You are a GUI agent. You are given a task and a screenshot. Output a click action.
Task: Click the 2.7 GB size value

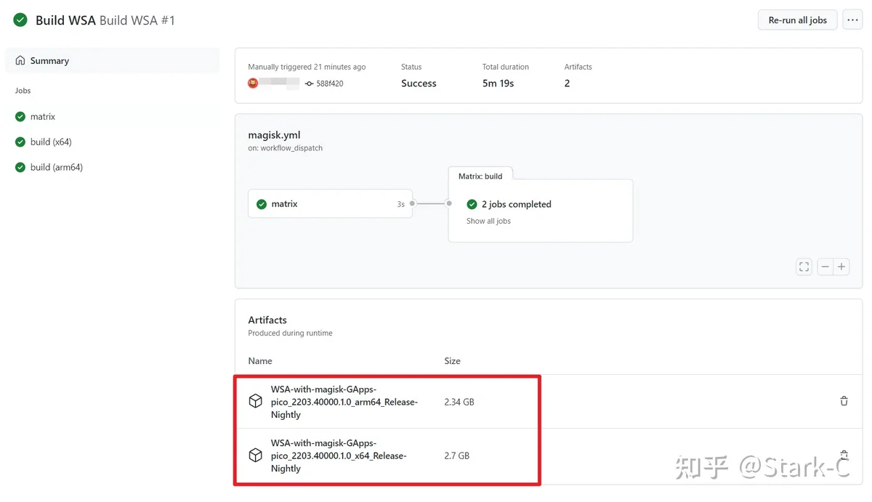(457, 456)
